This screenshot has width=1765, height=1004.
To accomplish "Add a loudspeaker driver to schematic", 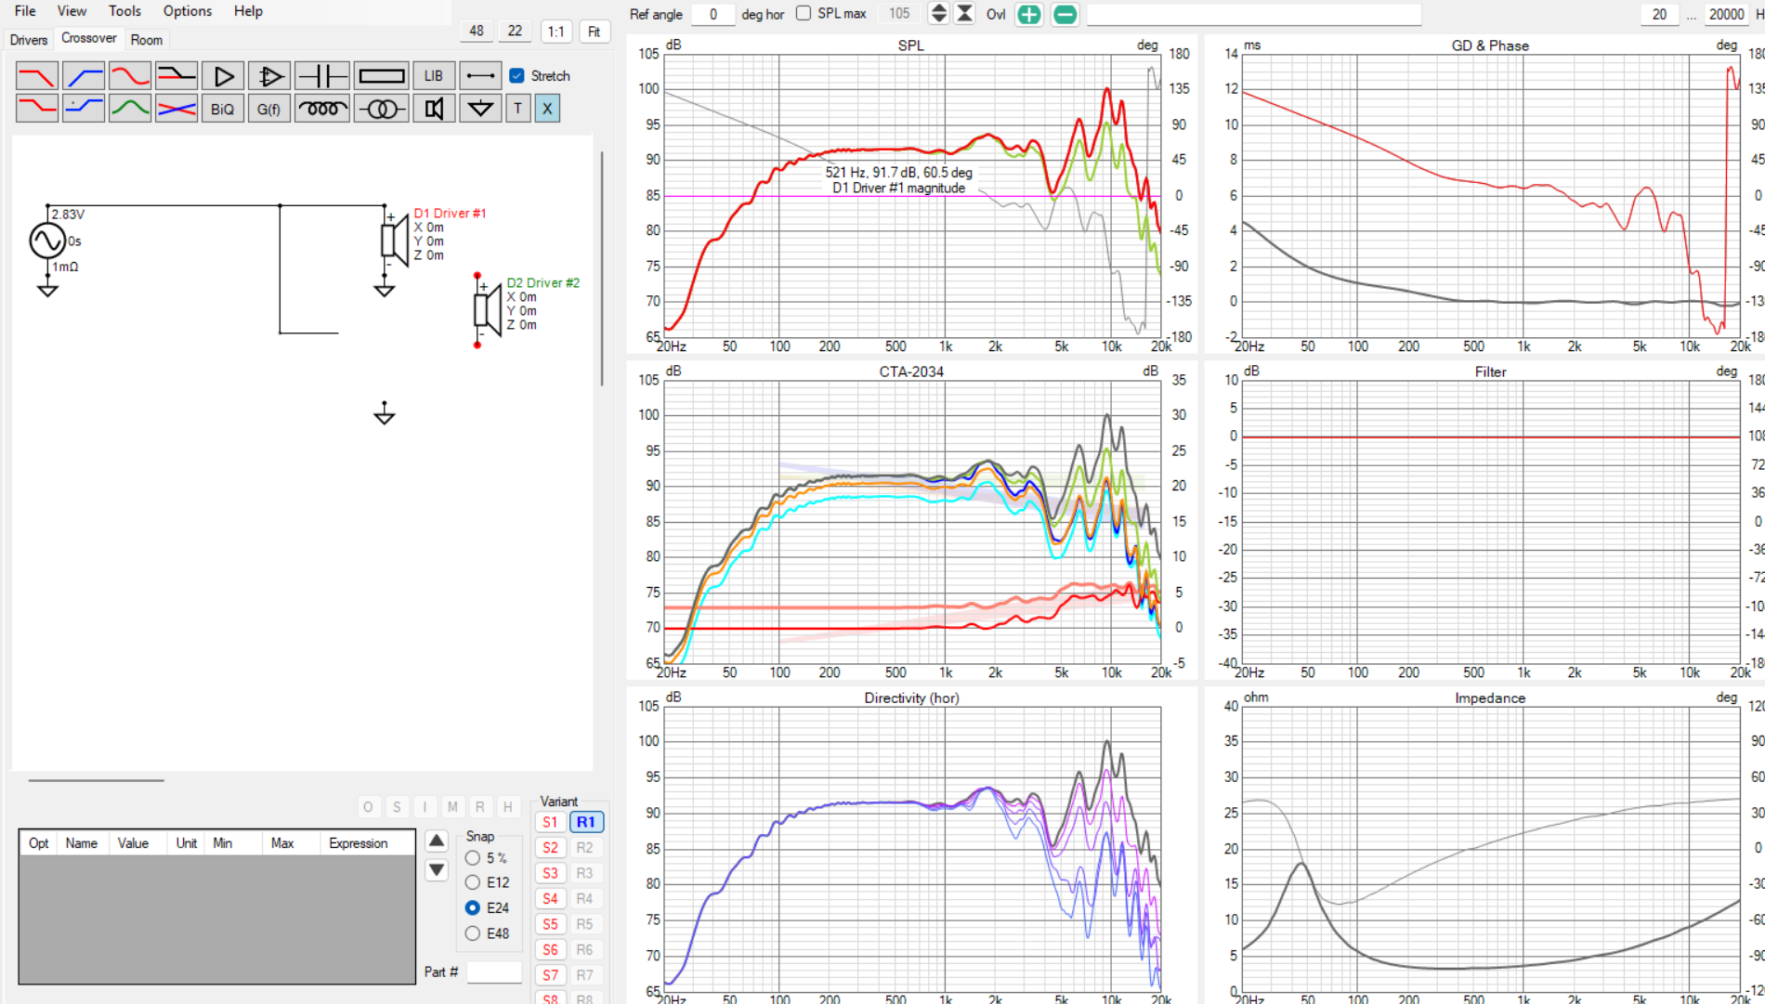I will 434,109.
